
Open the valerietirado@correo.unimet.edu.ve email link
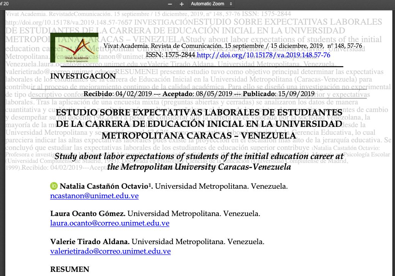[x=111, y=251]
